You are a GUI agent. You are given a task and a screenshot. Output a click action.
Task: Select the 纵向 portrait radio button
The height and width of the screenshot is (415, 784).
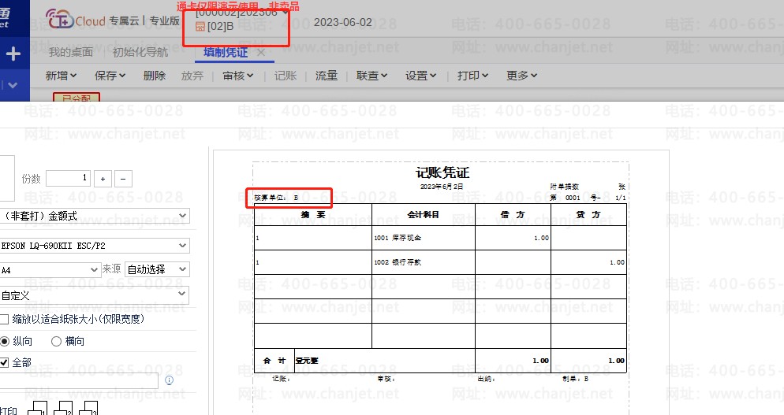pyautogui.click(x=5, y=341)
